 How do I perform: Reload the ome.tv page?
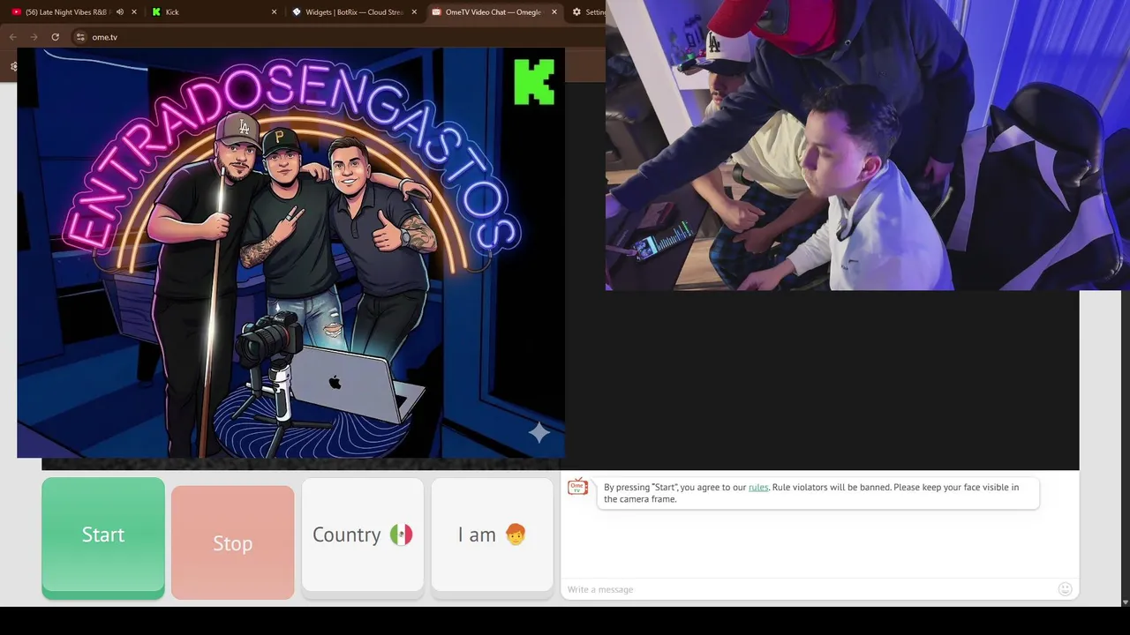coord(55,37)
